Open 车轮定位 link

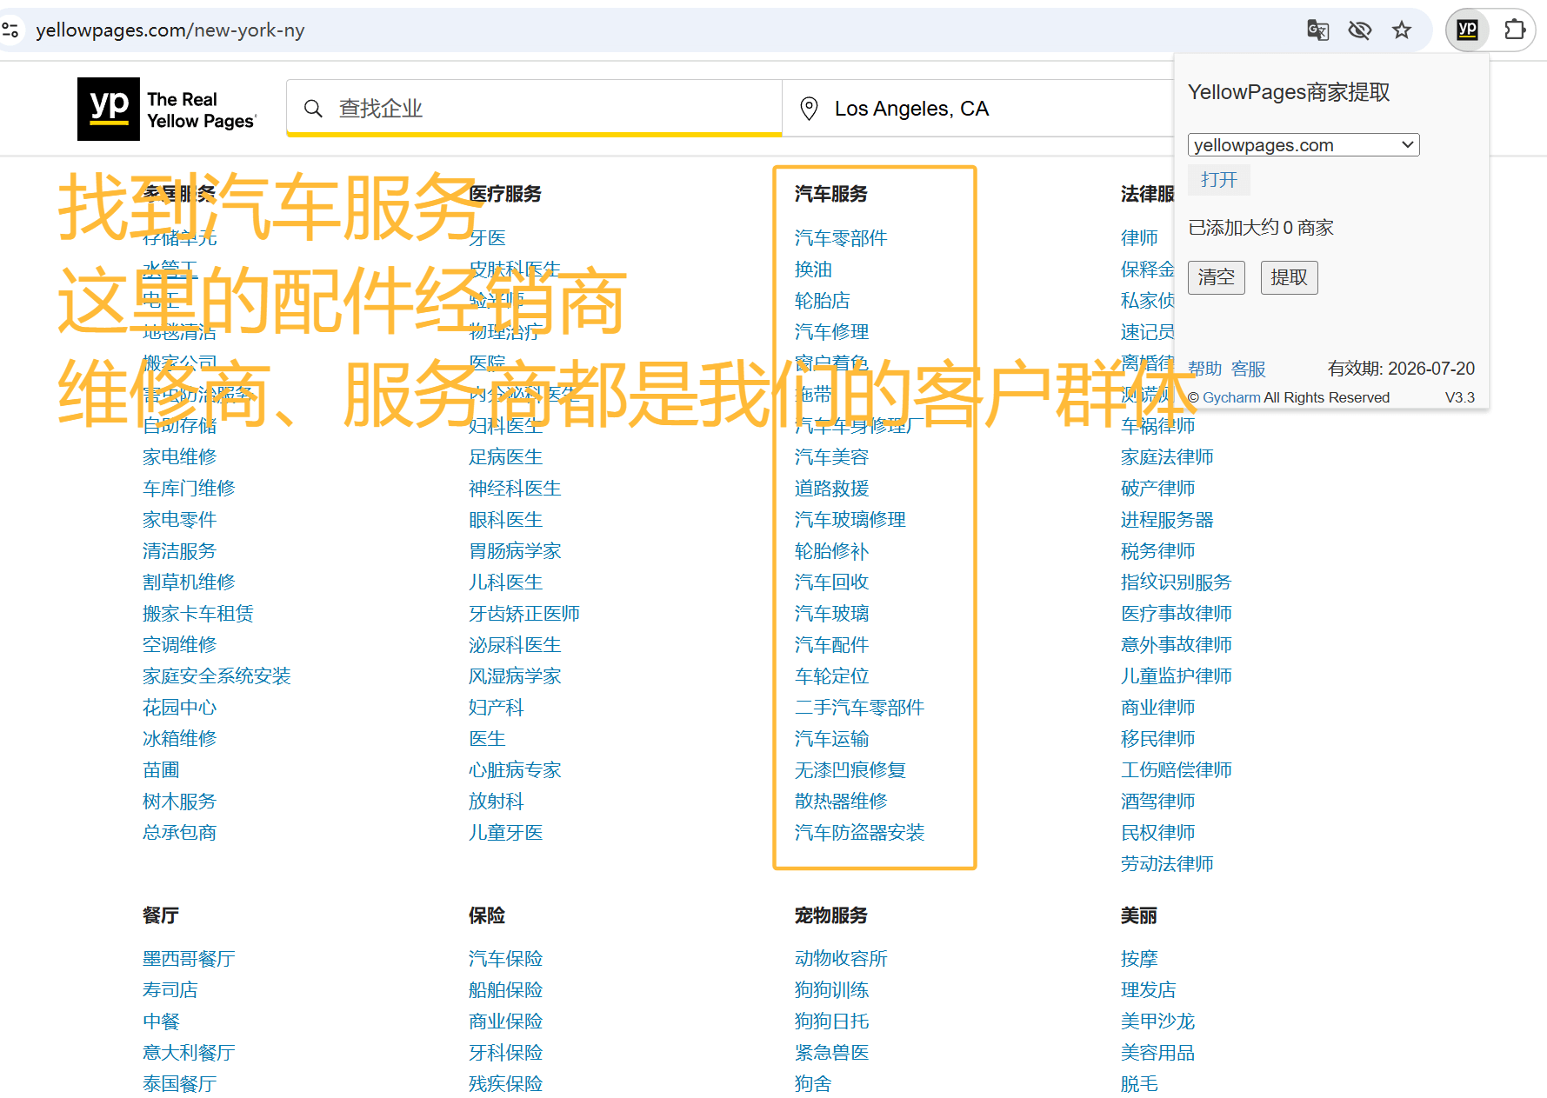click(x=832, y=676)
